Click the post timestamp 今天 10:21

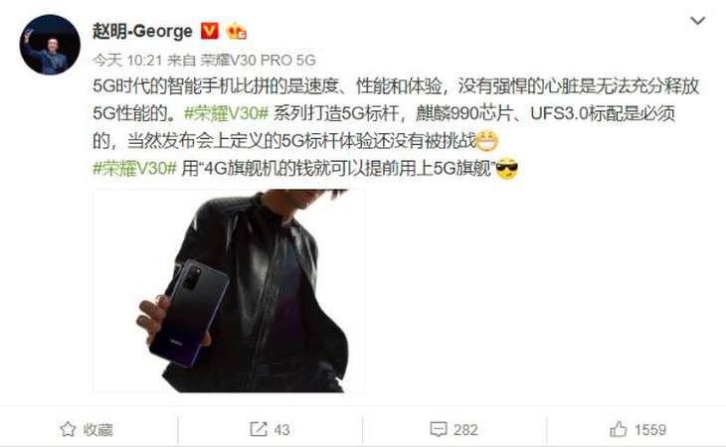(x=127, y=60)
